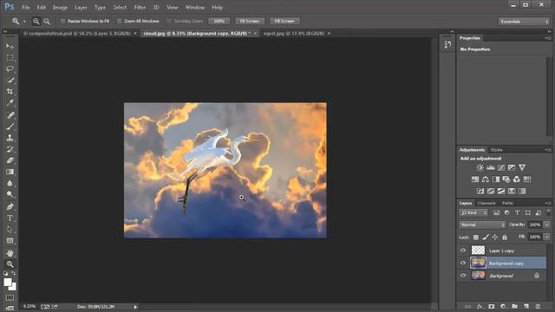Enable Resize Windows to Fit checkbox
Viewport: 555px width, 312px height.
(63, 21)
